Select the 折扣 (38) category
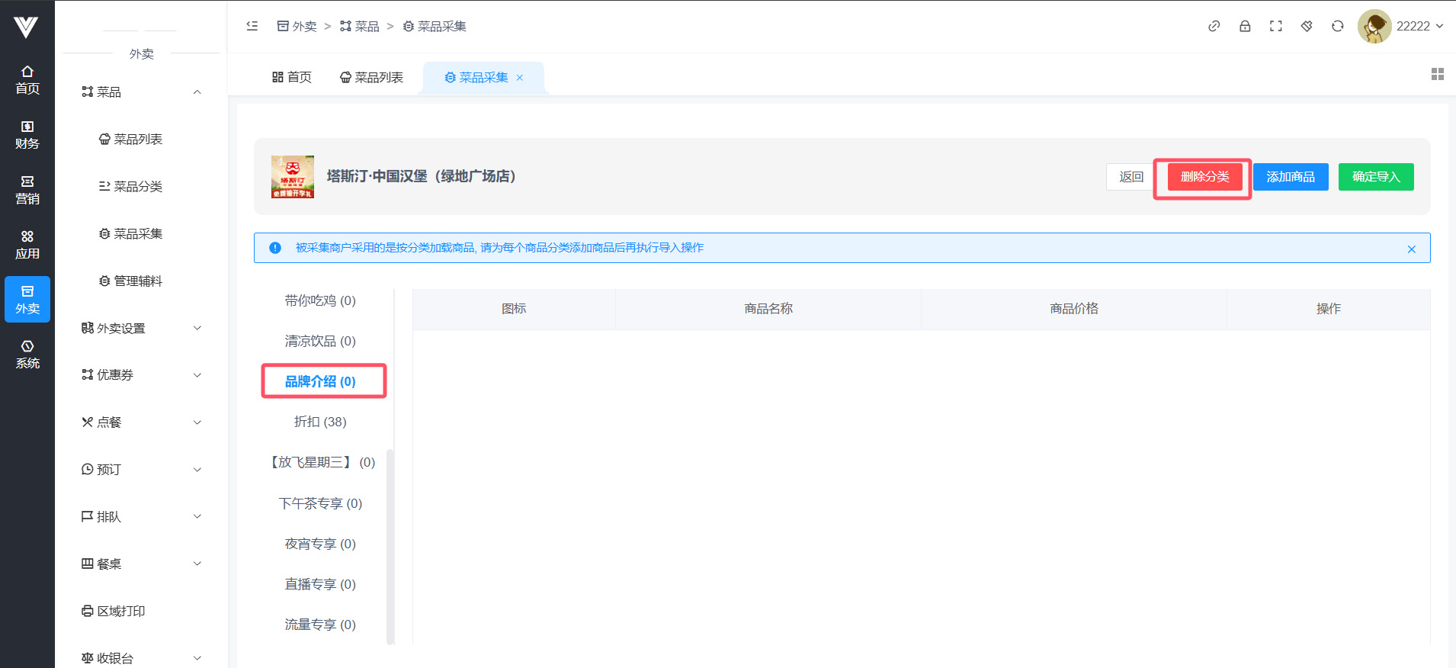Screen dimensions: 1456x668 click(320, 422)
